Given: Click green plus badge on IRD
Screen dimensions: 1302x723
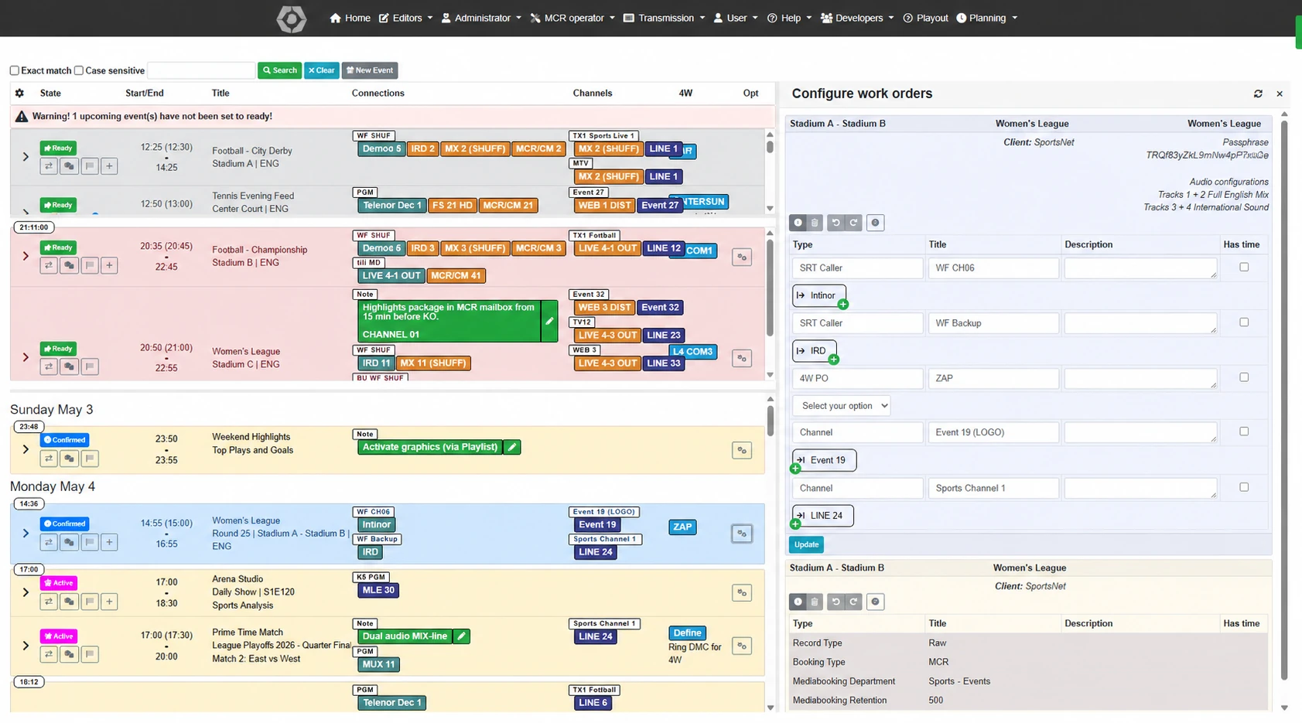Looking at the screenshot, I should click(x=833, y=360).
